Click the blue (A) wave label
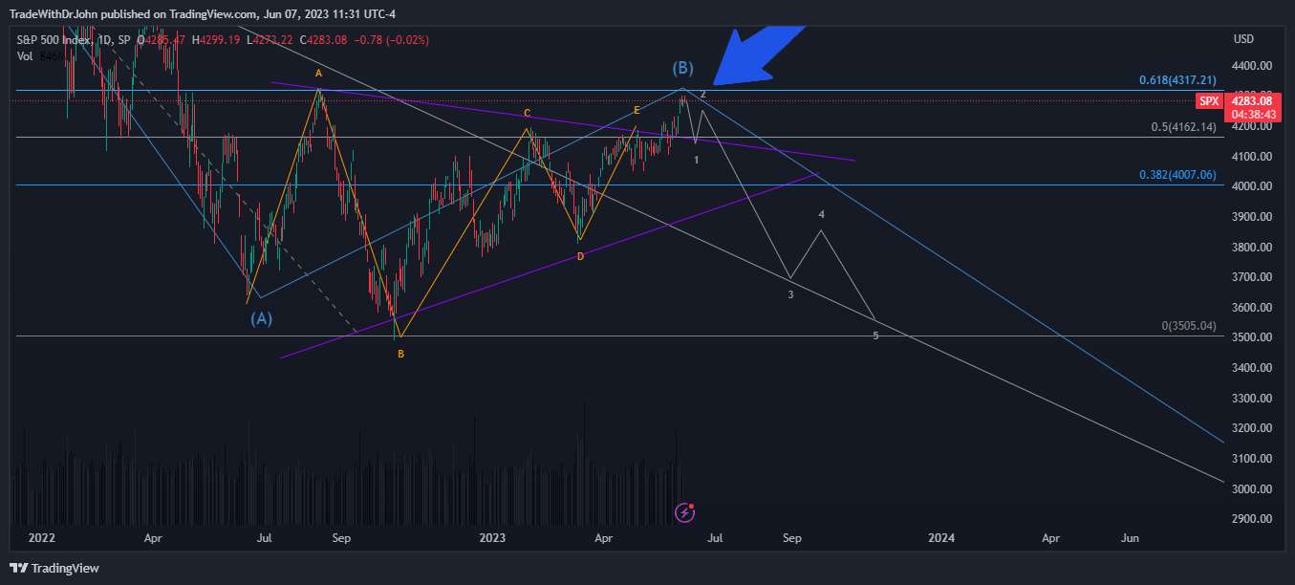1295x585 pixels. 261,318
